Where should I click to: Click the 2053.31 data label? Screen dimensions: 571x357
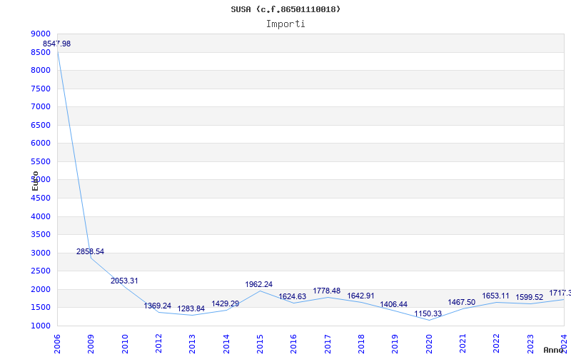click(124, 281)
